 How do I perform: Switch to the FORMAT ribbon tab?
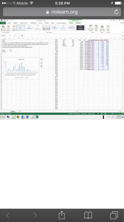point(78,23)
